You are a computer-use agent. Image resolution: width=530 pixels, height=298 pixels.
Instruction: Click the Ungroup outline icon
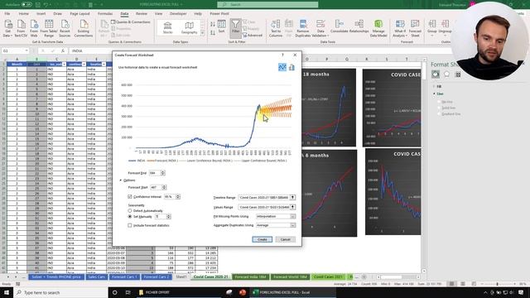point(446,27)
